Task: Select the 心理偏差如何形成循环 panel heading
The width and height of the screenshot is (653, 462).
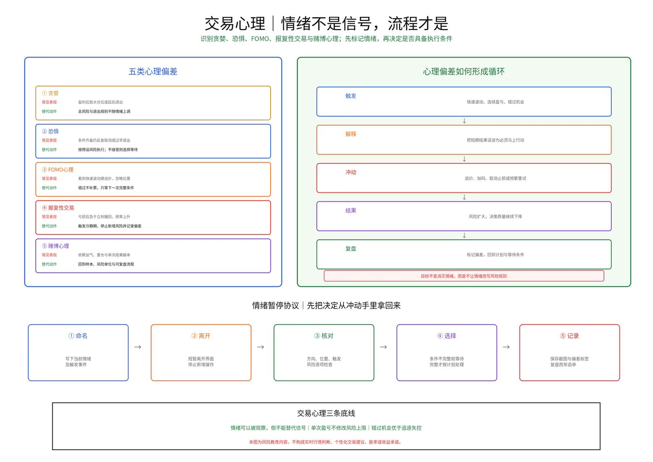Action: [x=464, y=71]
